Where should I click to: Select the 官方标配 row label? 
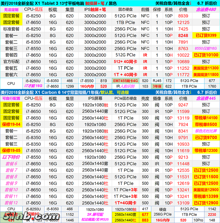coord(11,62)
